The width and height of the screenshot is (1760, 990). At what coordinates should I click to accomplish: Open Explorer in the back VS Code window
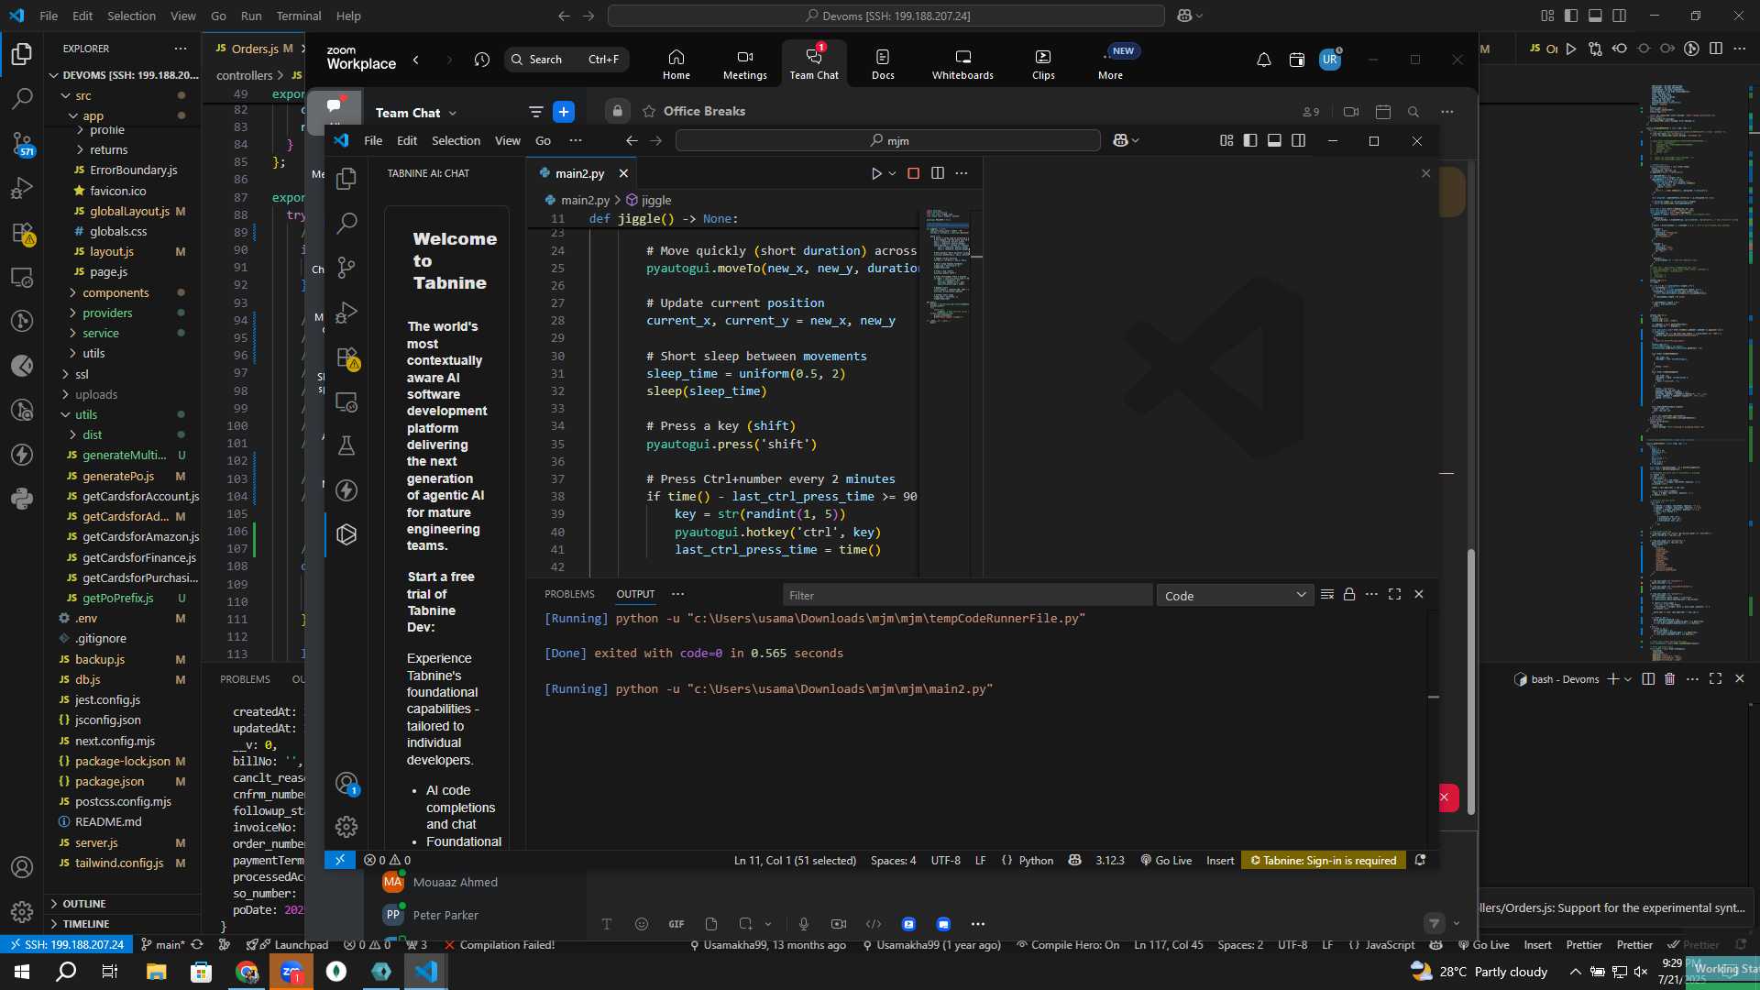tap(22, 54)
